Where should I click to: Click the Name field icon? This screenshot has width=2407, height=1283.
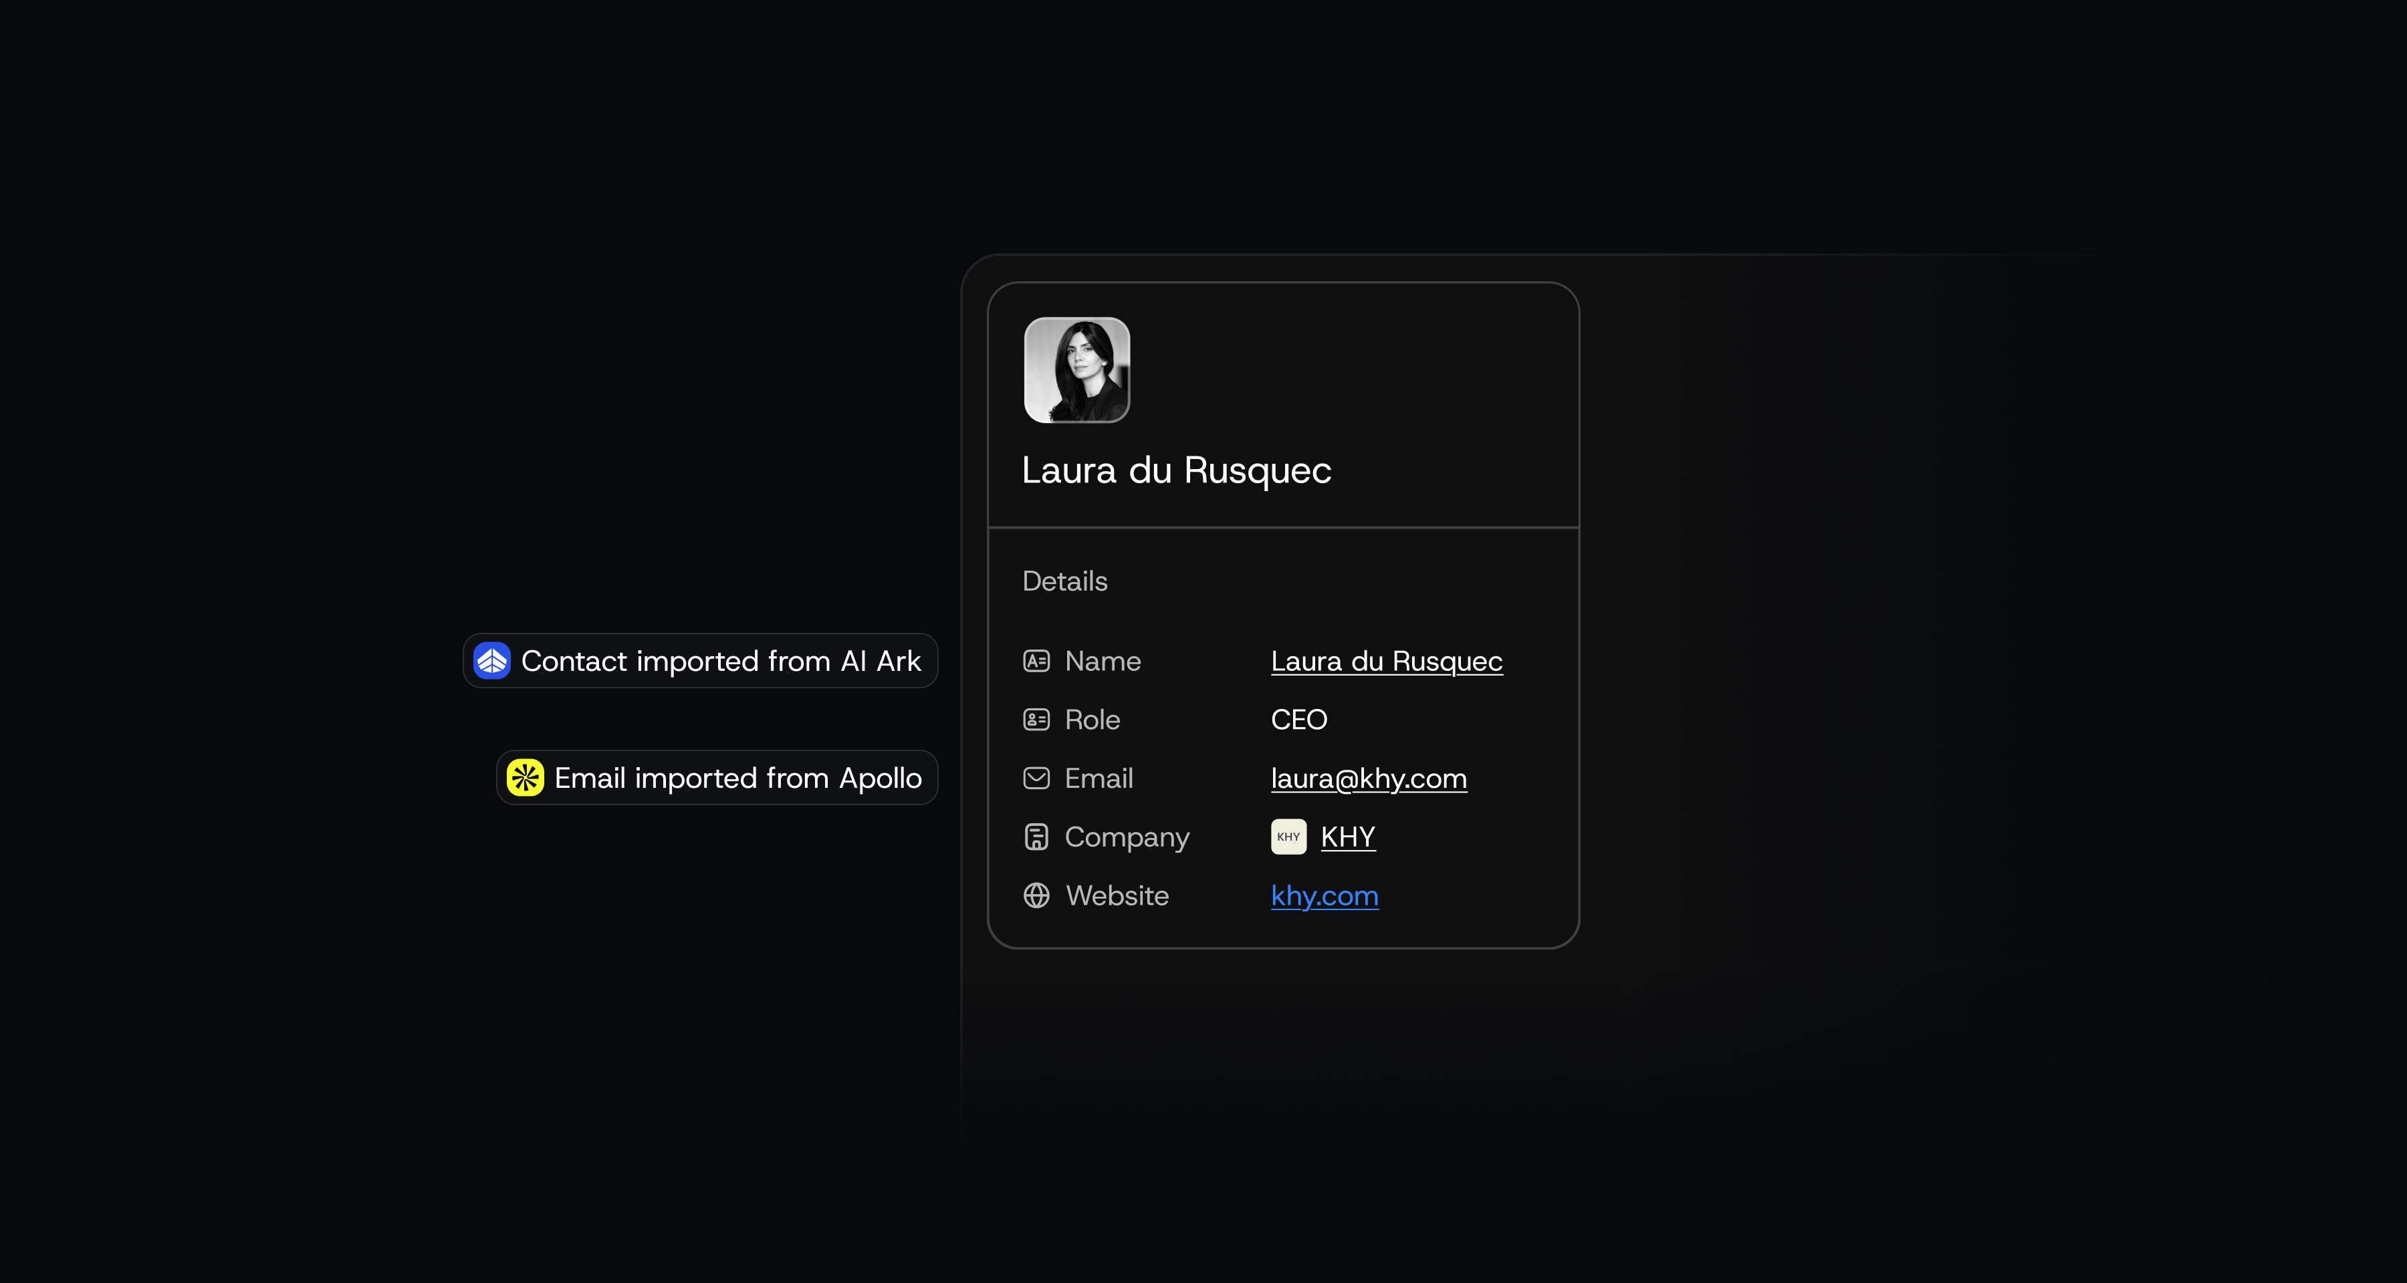pyautogui.click(x=1036, y=661)
